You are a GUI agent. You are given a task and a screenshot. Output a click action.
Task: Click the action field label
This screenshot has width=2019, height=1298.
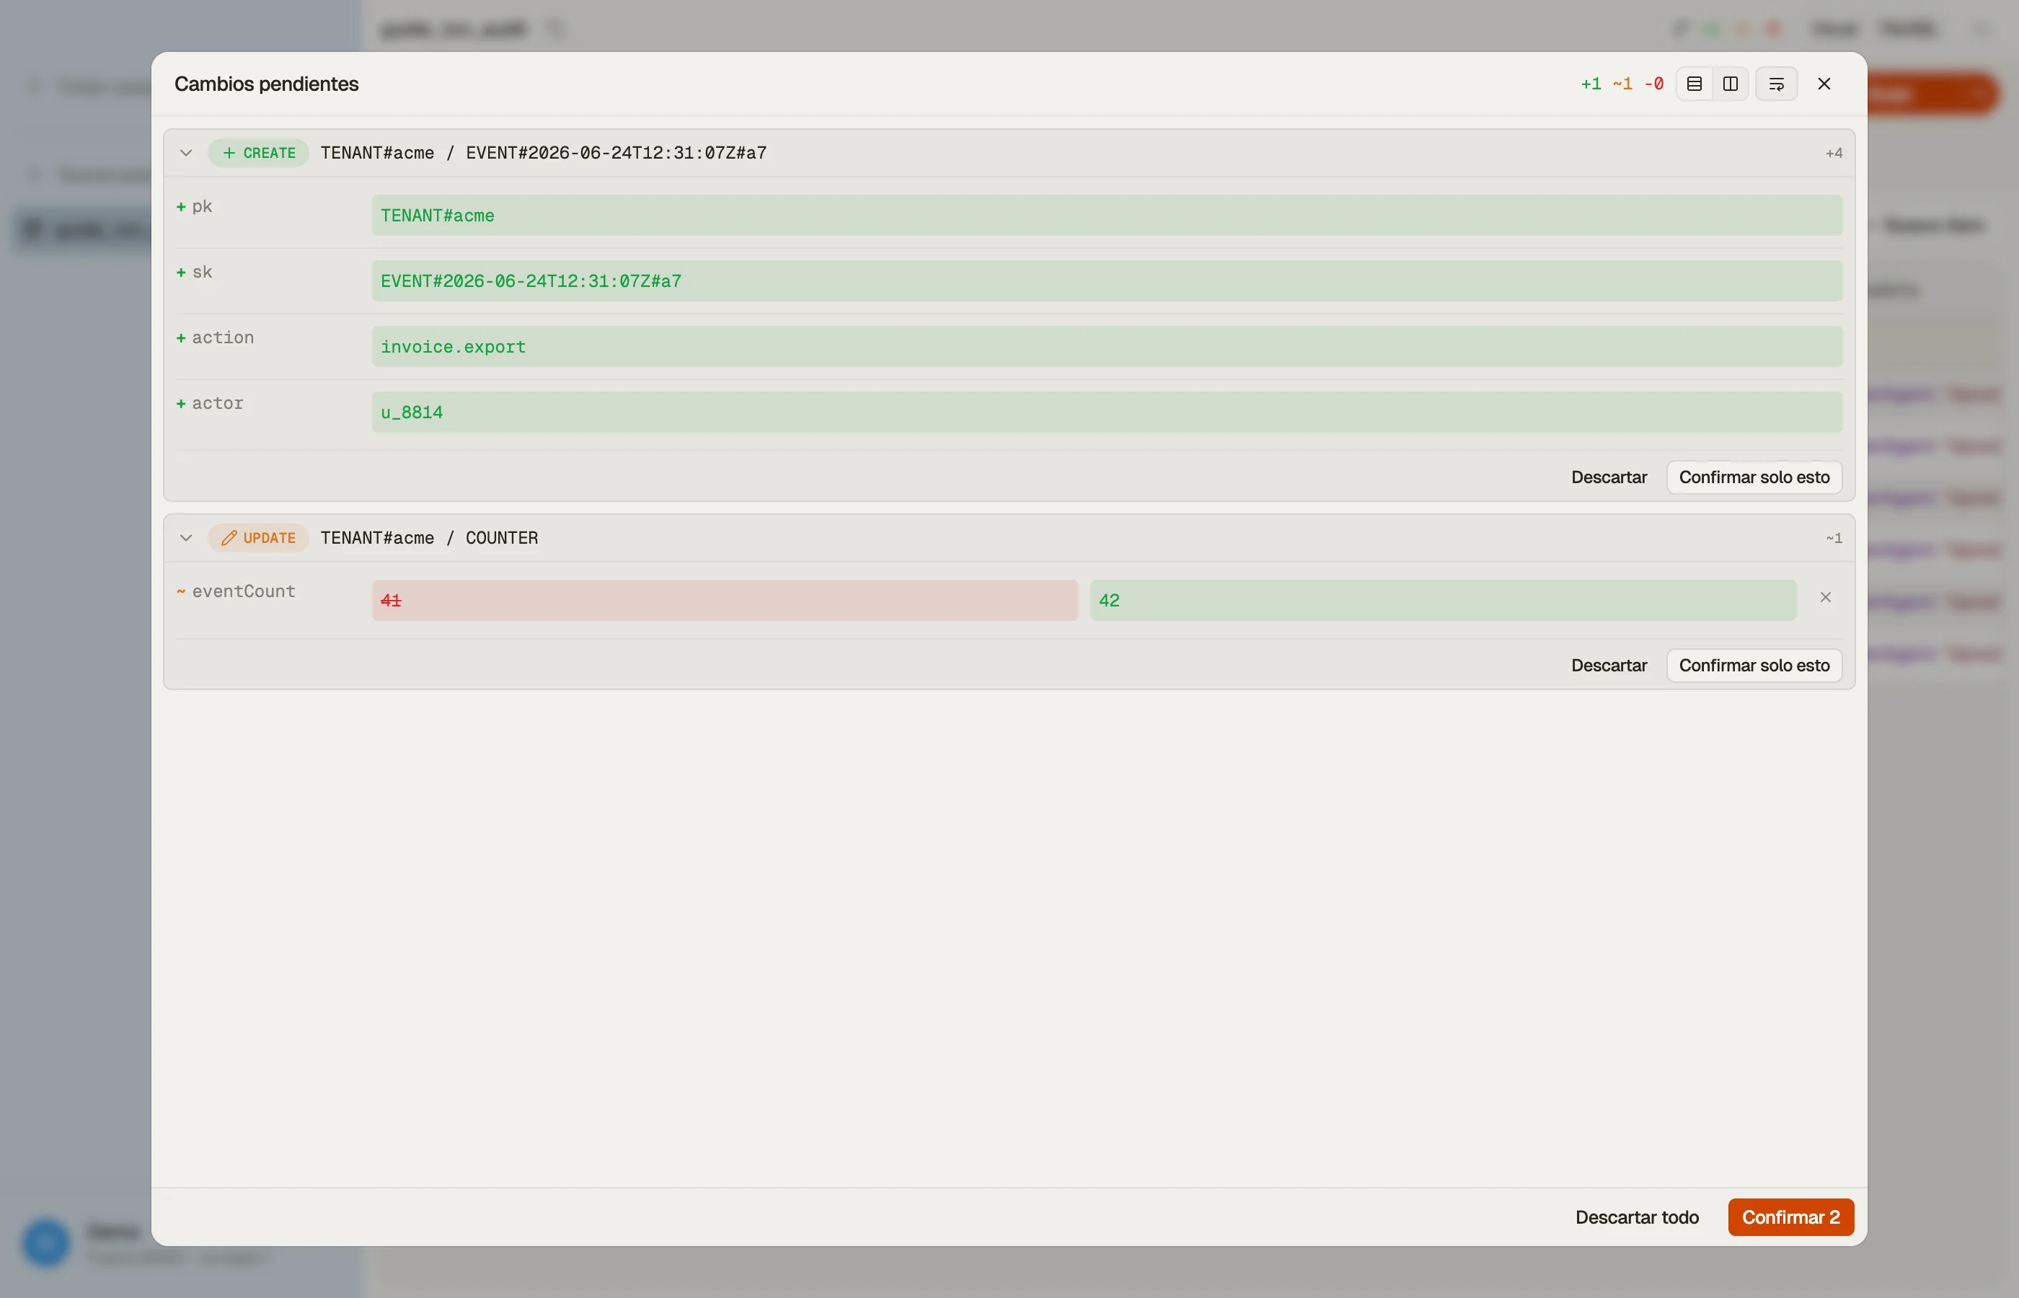tap(223, 338)
